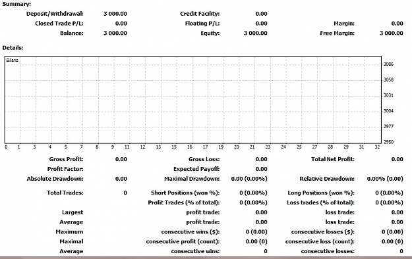The width and height of the screenshot is (412, 259).
Task: Select the Deposit/Withdrawal label
Action: (x=55, y=14)
